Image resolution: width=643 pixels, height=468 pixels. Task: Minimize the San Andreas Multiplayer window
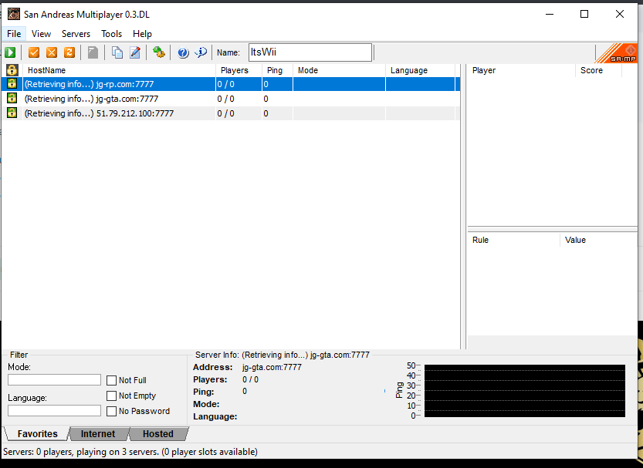pyautogui.click(x=550, y=15)
